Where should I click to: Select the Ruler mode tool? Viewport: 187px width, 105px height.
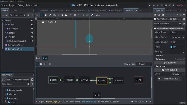(x=66, y=15)
